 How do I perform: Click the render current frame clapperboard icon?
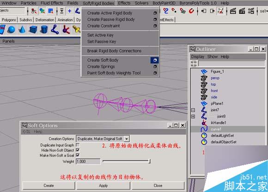(233, 11)
